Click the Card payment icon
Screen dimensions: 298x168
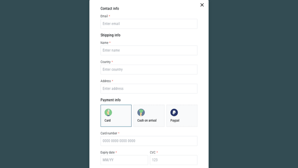(x=108, y=112)
